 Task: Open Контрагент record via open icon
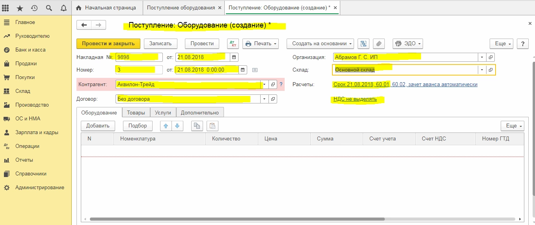pos(273,85)
